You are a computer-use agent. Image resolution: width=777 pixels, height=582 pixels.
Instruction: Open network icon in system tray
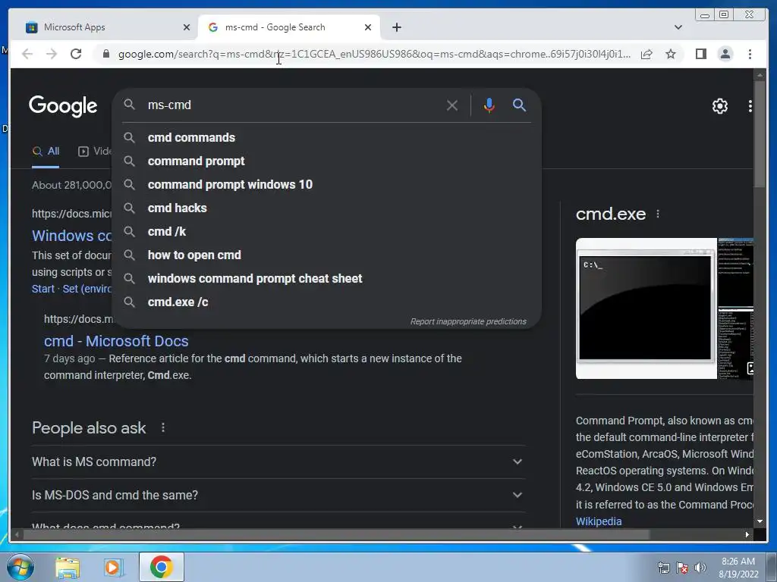(x=663, y=568)
